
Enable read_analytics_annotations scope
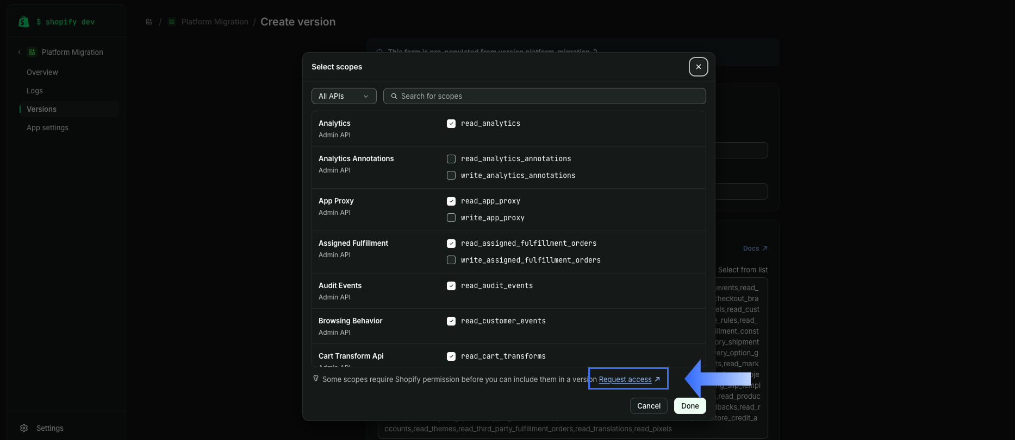[x=451, y=159]
